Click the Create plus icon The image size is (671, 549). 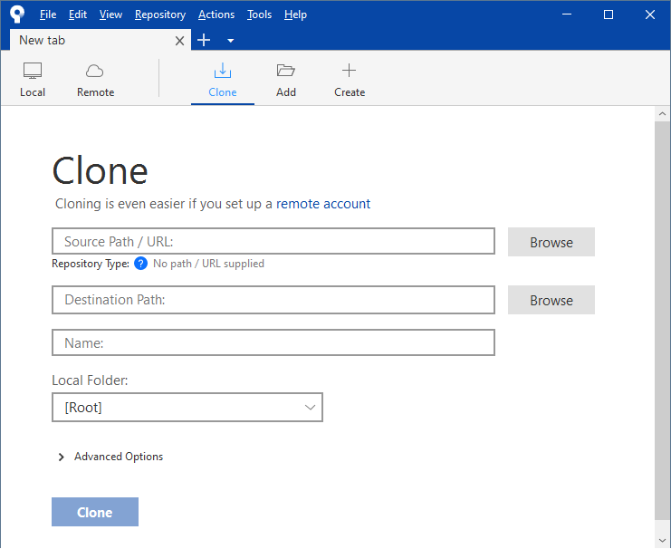(x=349, y=71)
